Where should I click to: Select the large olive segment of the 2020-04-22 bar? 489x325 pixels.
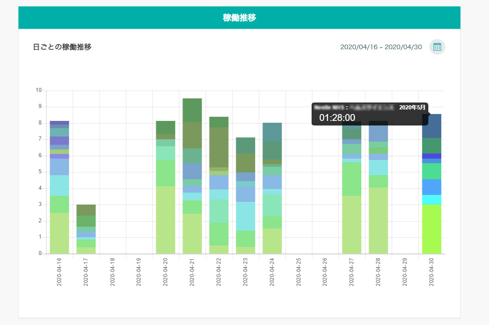(x=219, y=147)
